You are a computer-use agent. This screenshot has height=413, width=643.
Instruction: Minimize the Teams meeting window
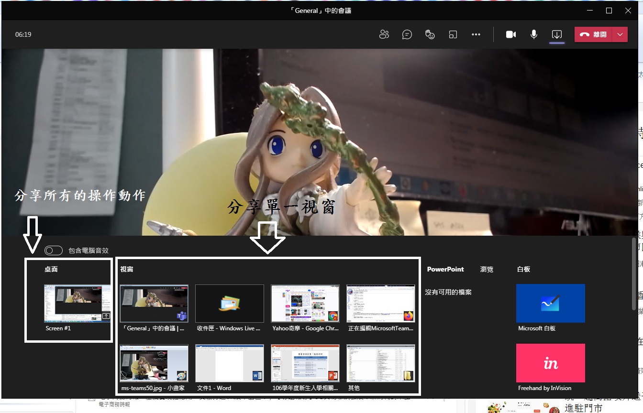[589, 10]
